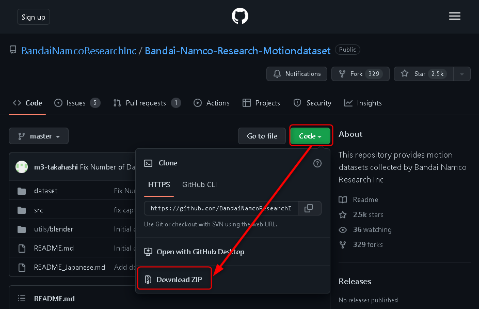Click the Clone terminal icon

pos(148,163)
